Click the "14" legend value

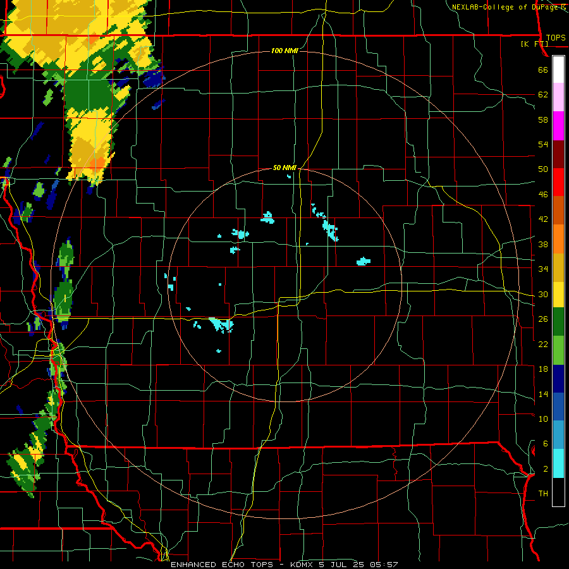coord(543,394)
